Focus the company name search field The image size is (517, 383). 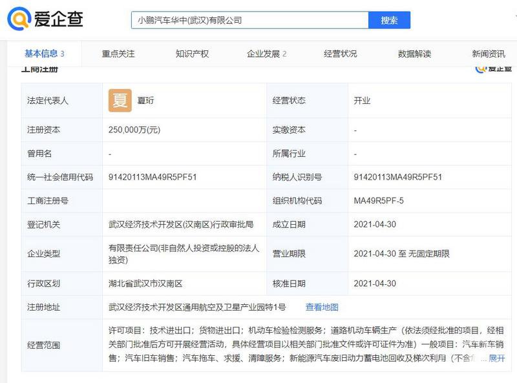tap(249, 20)
